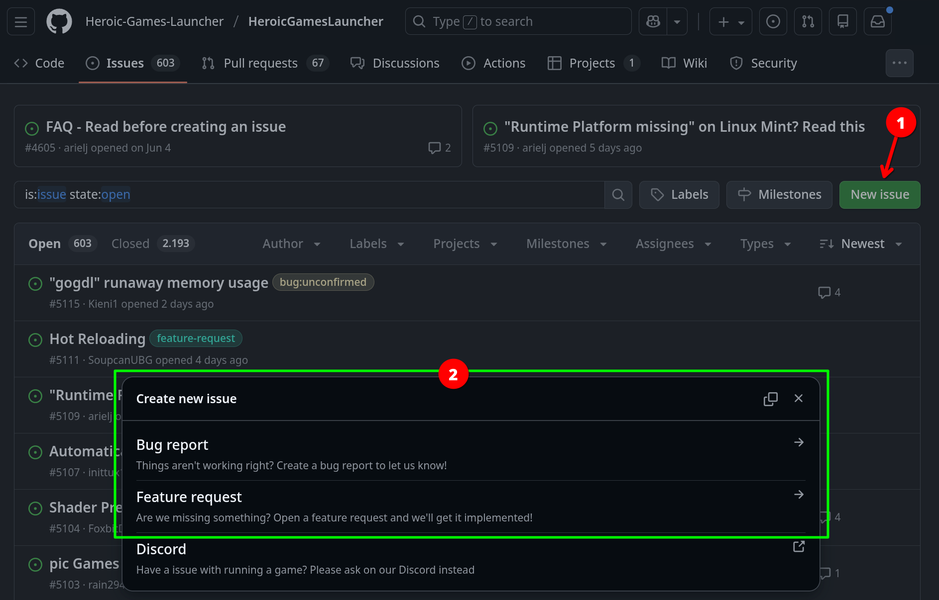Select the Feature request template
Image resolution: width=939 pixels, height=600 pixels.
tap(470, 506)
